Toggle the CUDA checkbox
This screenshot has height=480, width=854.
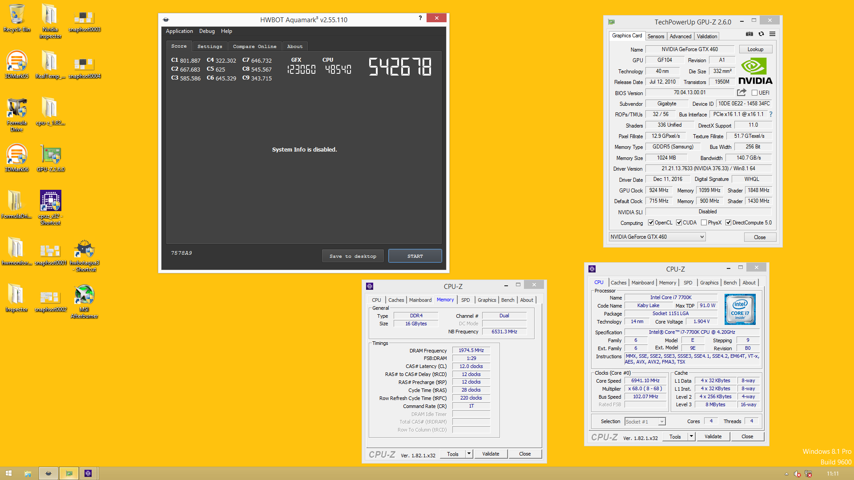pos(679,223)
